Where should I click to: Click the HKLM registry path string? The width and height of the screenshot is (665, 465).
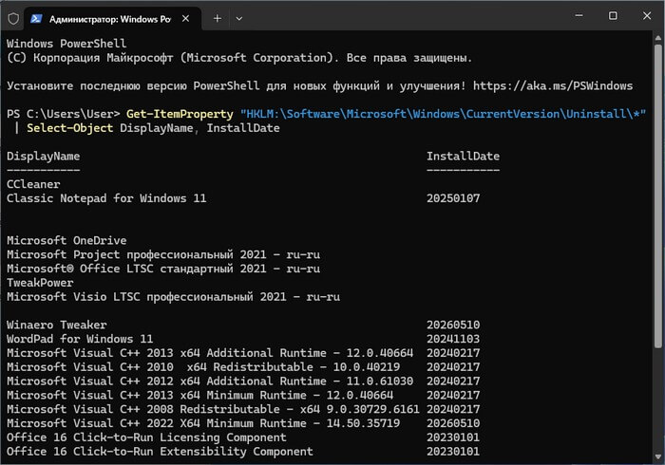click(443, 114)
